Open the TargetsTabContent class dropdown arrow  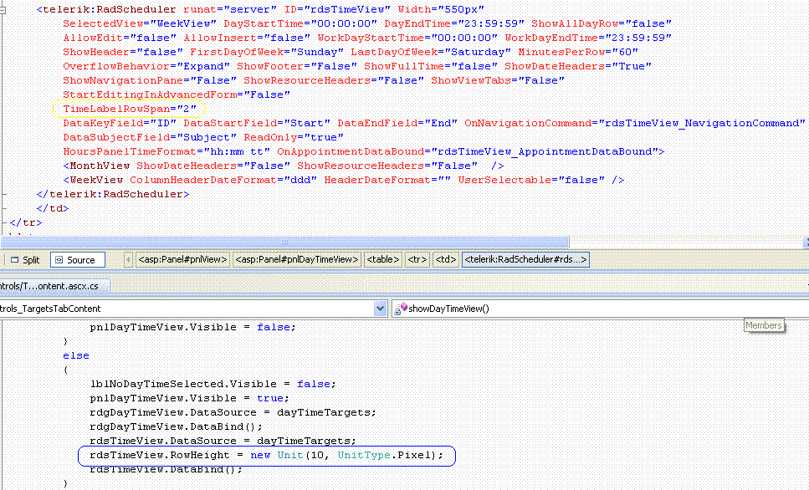tap(380, 309)
